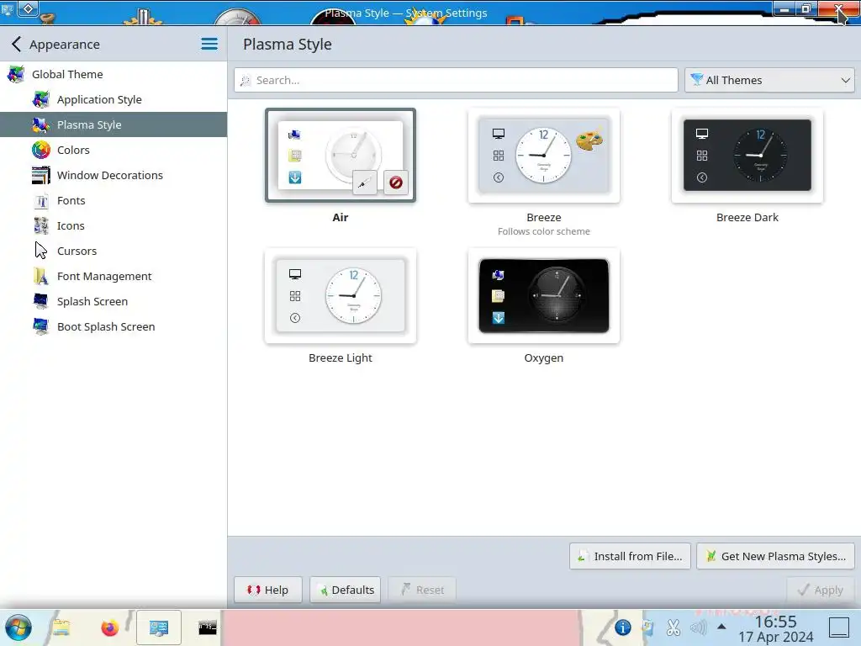Image resolution: width=861 pixels, height=646 pixels.
Task: Edit the Air theme with pen icon
Action: click(x=365, y=183)
